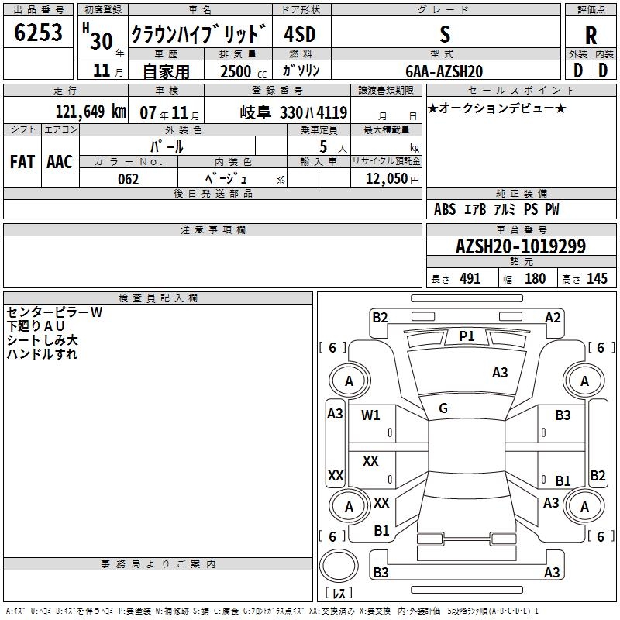Select the interior grade D under 内装

tap(603, 71)
